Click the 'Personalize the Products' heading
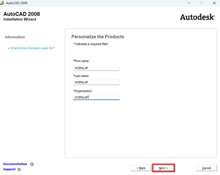220x175 pixels. tap(98, 37)
